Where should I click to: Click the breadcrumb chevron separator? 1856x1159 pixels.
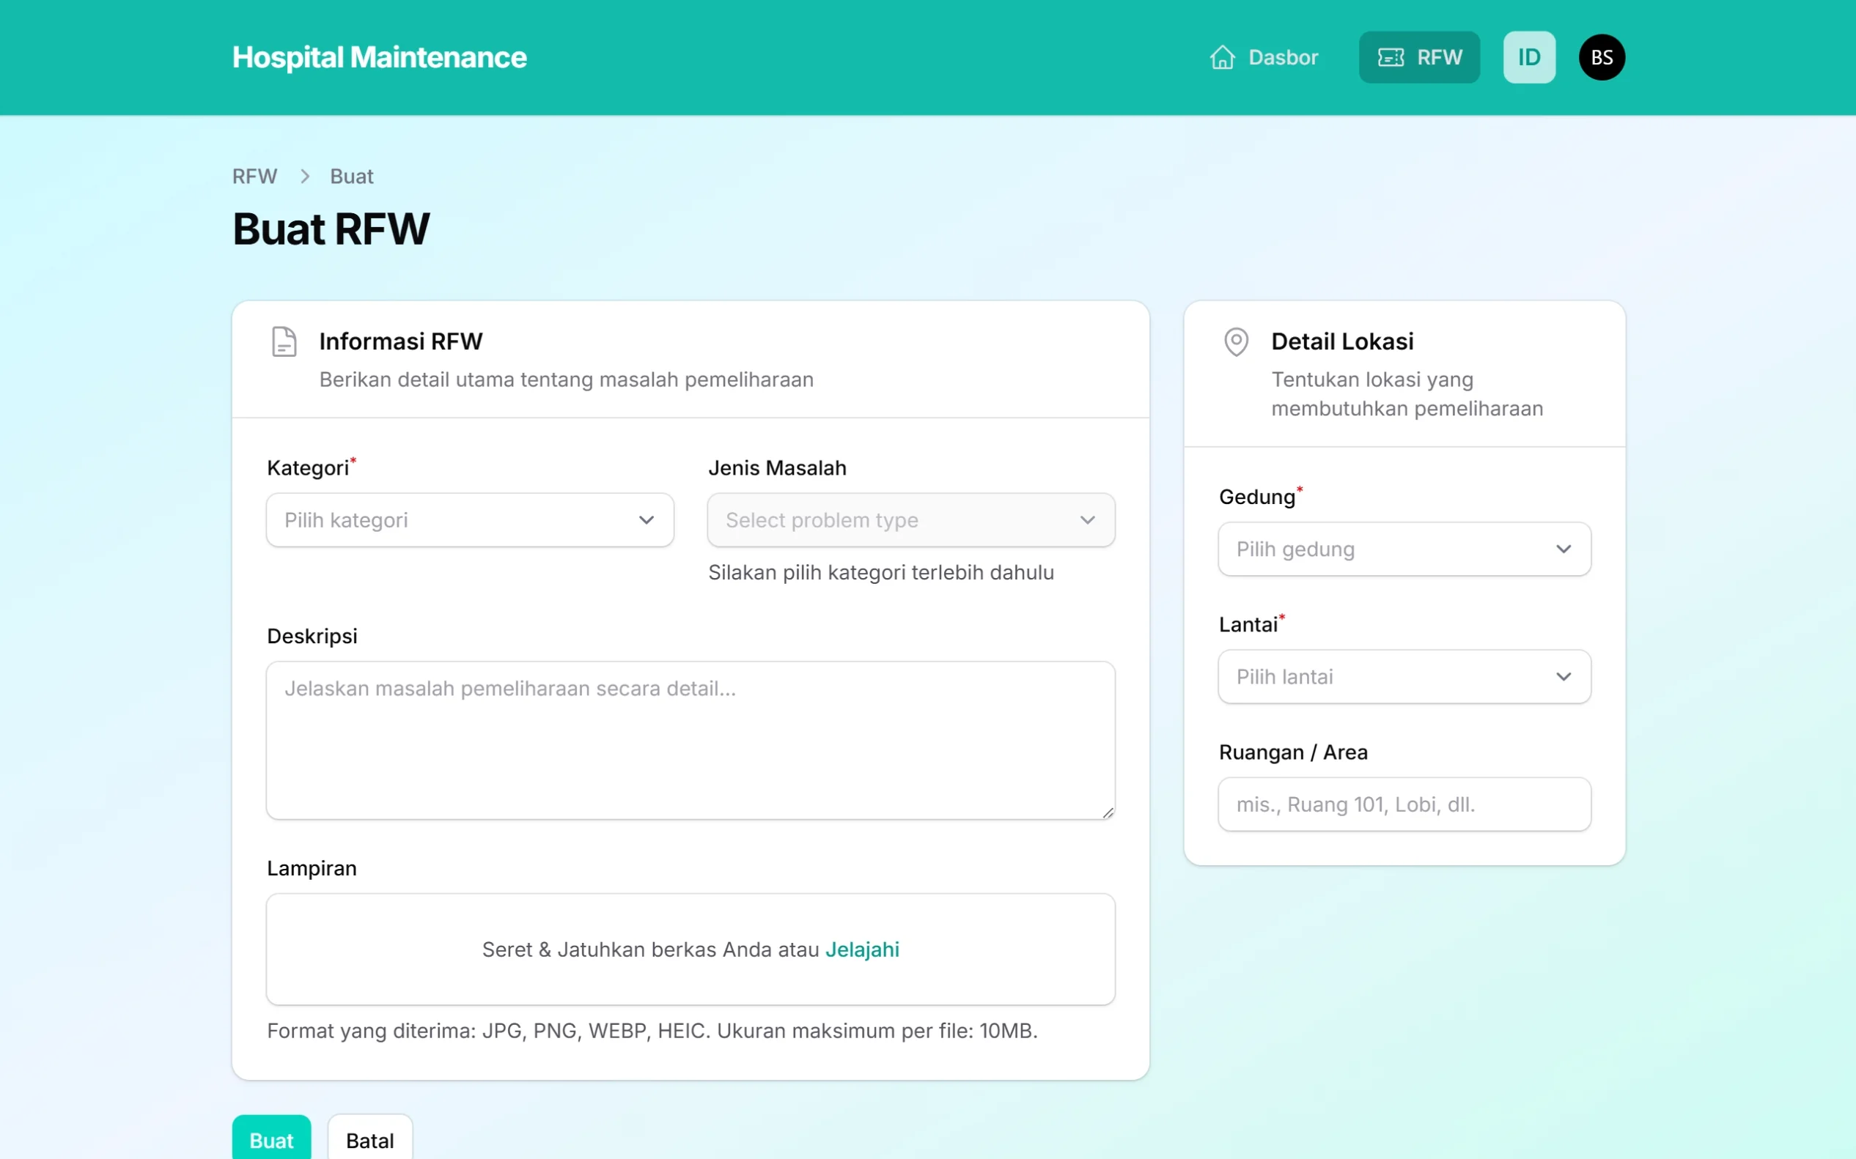(x=304, y=177)
